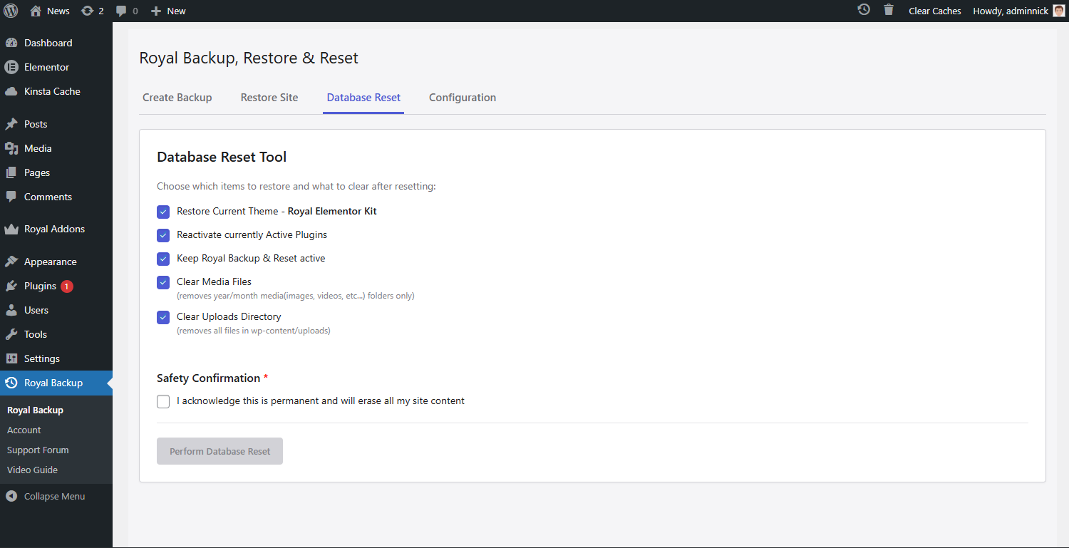1069x548 pixels.
Task: Collapse the admin sidebar menu
Action: point(54,496)
